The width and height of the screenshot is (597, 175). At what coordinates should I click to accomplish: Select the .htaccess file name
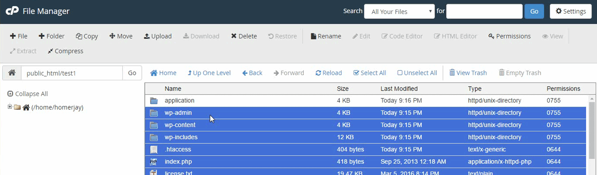[178, 150]
